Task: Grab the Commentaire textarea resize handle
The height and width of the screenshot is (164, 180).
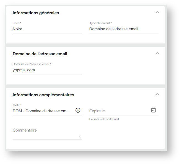Action: pyautogui.click(x=80, y=136)
